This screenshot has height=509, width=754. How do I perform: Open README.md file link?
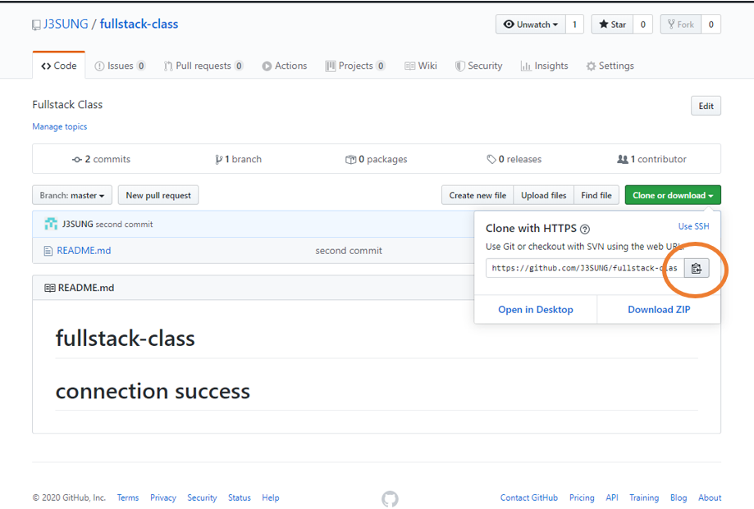click(x=84, y=251)
